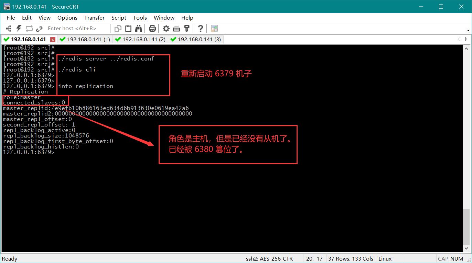Click the Help question mark icon
This screenshot has height=263, width=472.
[x=201, y=29]
